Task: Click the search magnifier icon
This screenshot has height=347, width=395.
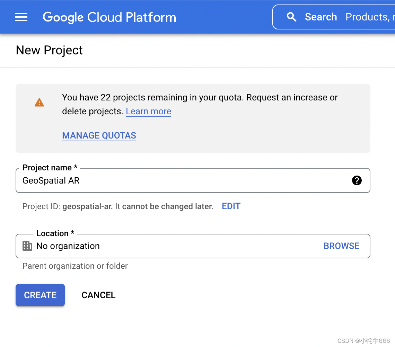Action: point(292,17)
